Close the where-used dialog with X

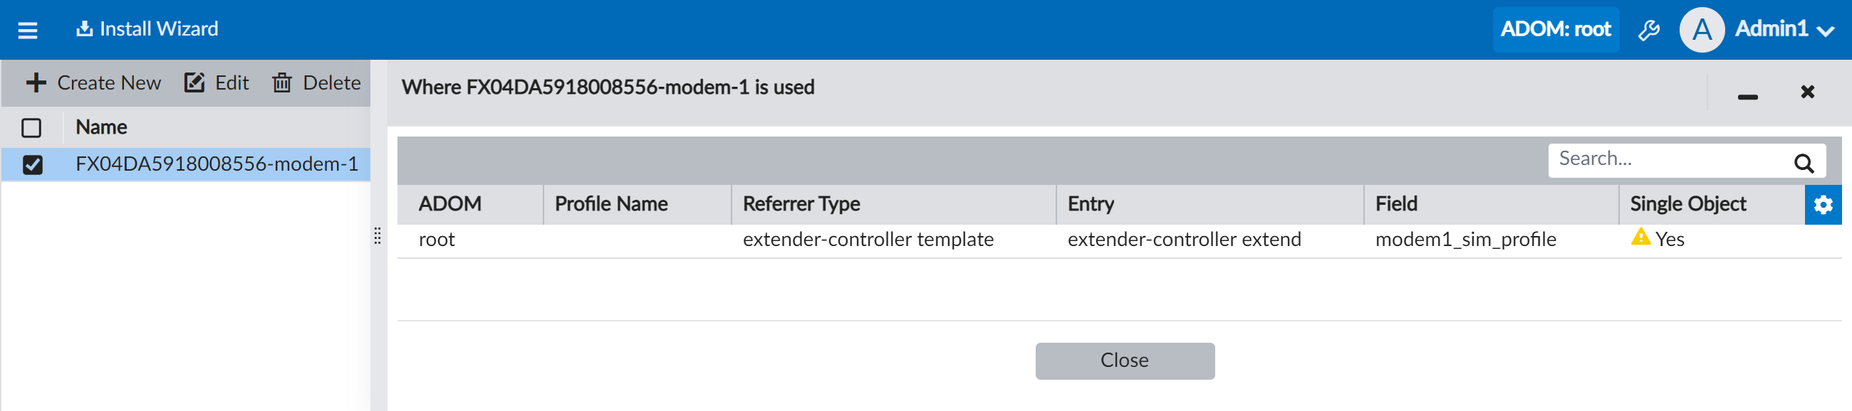(x=1807, y=92)
